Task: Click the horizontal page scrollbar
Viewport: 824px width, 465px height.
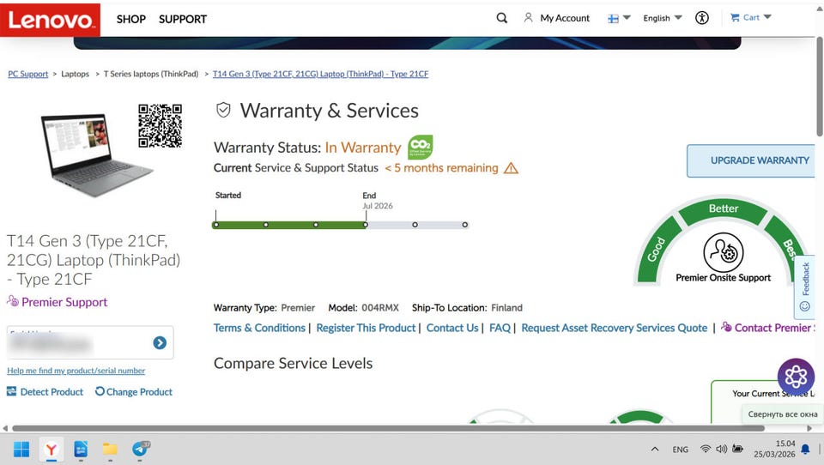Action: 388,428
